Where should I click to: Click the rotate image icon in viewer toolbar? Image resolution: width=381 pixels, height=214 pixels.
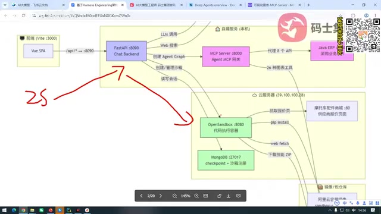pyautogui.click(x=219, y=196)
